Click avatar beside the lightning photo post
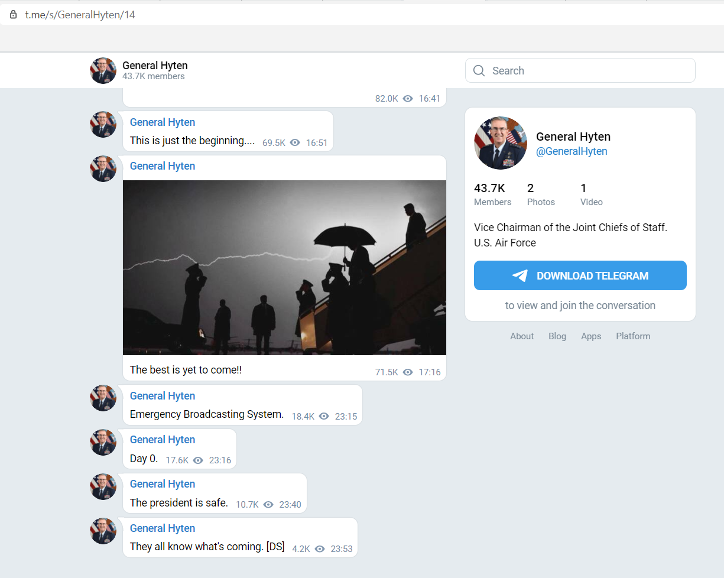This screenshot has height=578, width=724. [x=103, y=168]
